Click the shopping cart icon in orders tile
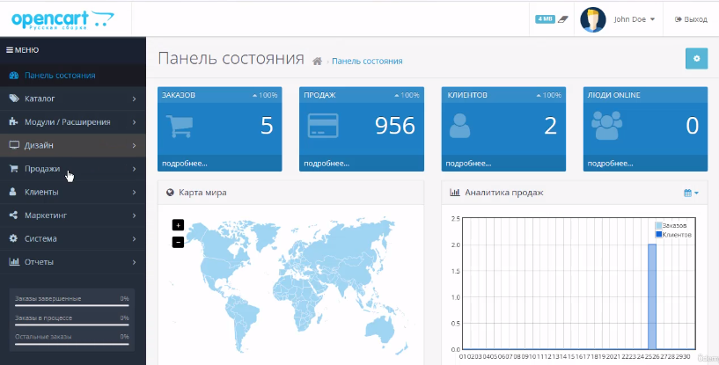The width and height of the screenshot is (719, 365). 180,128
